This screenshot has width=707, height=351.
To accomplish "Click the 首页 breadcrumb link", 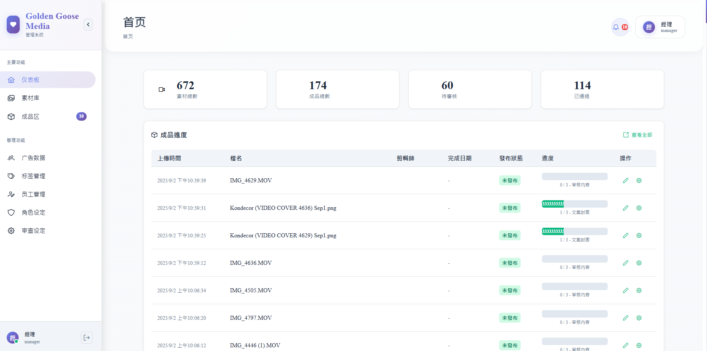I will (x=128, y=36).
